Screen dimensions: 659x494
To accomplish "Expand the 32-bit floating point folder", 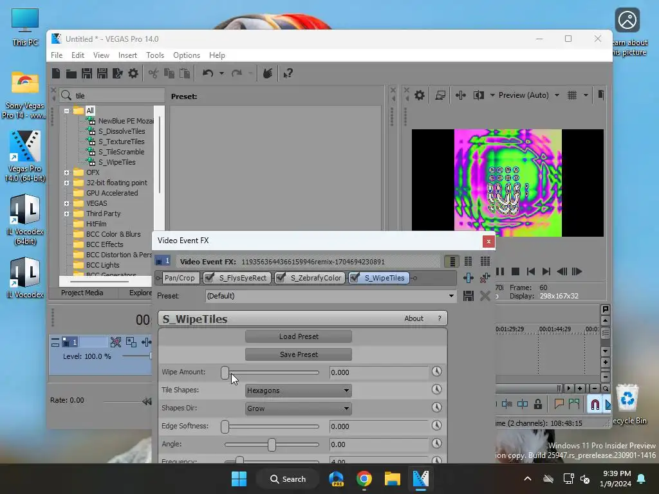I will pos(66,183).
